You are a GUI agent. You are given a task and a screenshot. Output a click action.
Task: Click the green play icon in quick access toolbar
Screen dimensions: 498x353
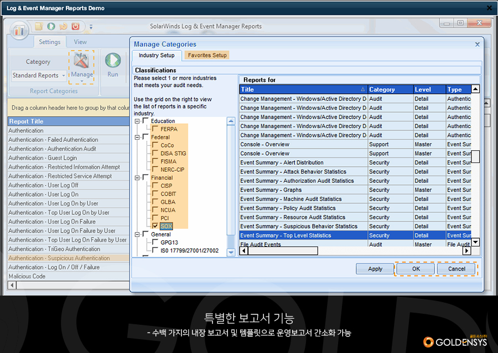[51, 26]
